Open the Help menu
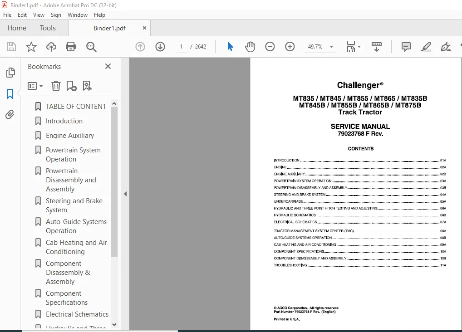The image size is (462, 332). point(99,15)
